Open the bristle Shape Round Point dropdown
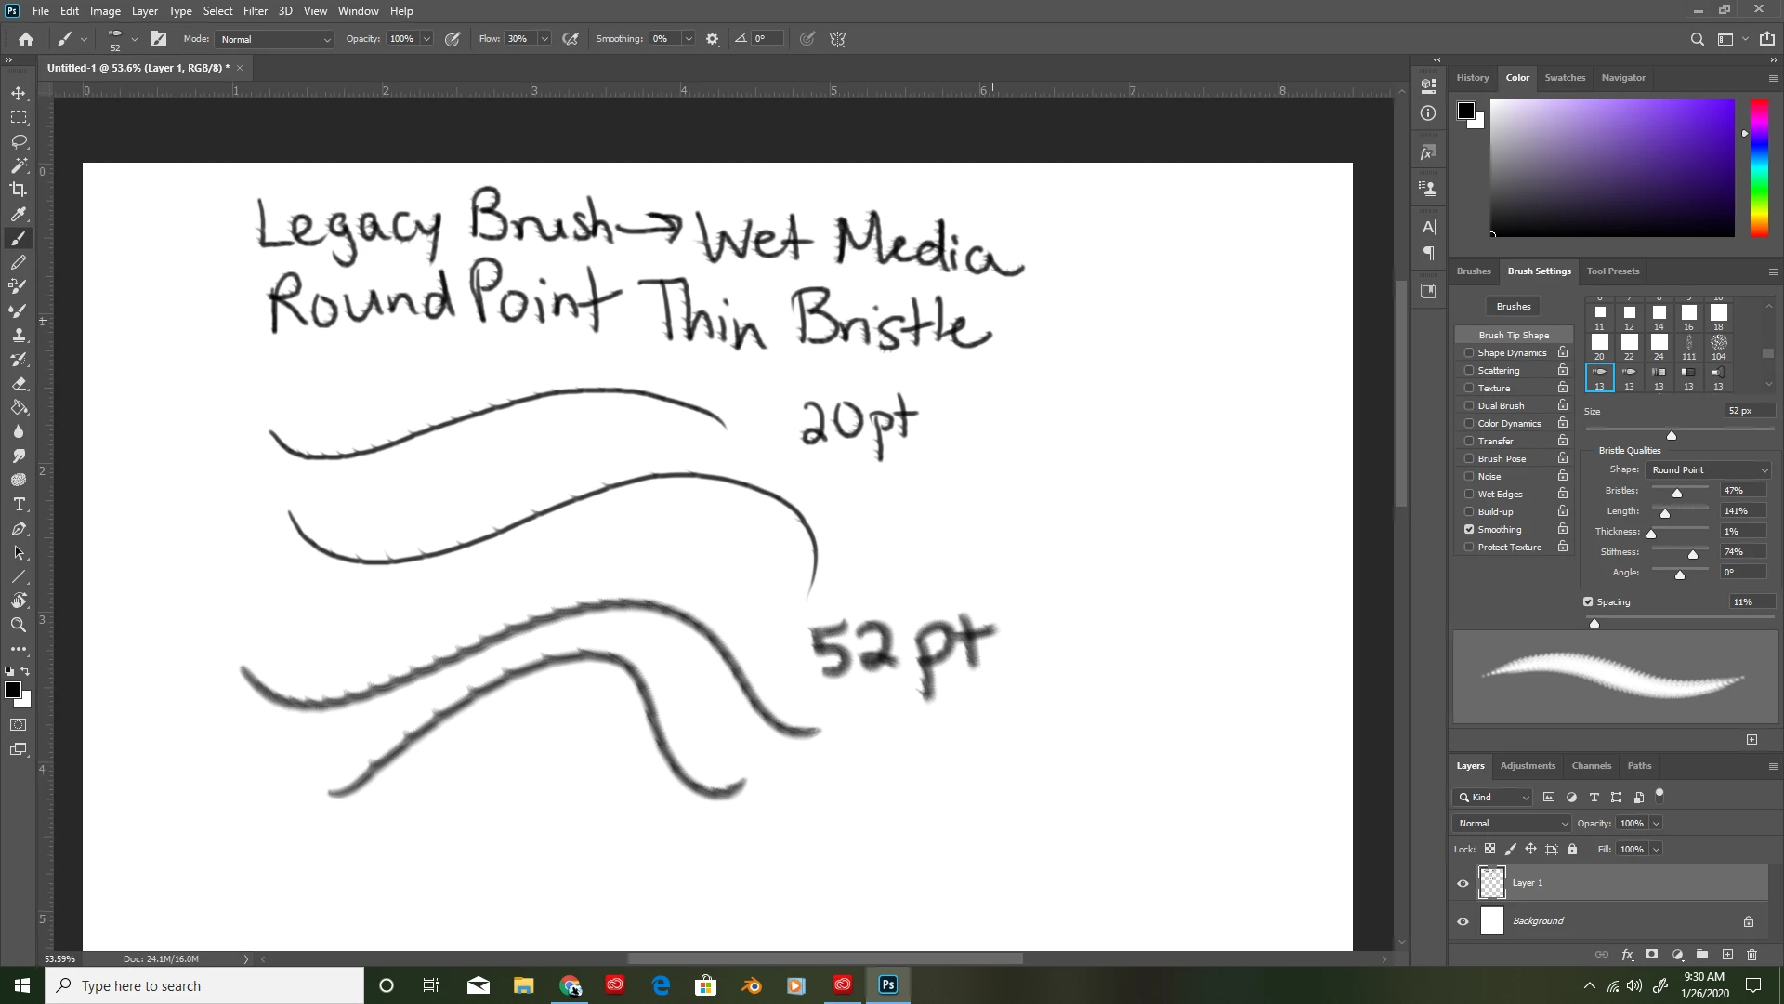The height and width of the screenshot is (1004, 1784). [1709, 470]
